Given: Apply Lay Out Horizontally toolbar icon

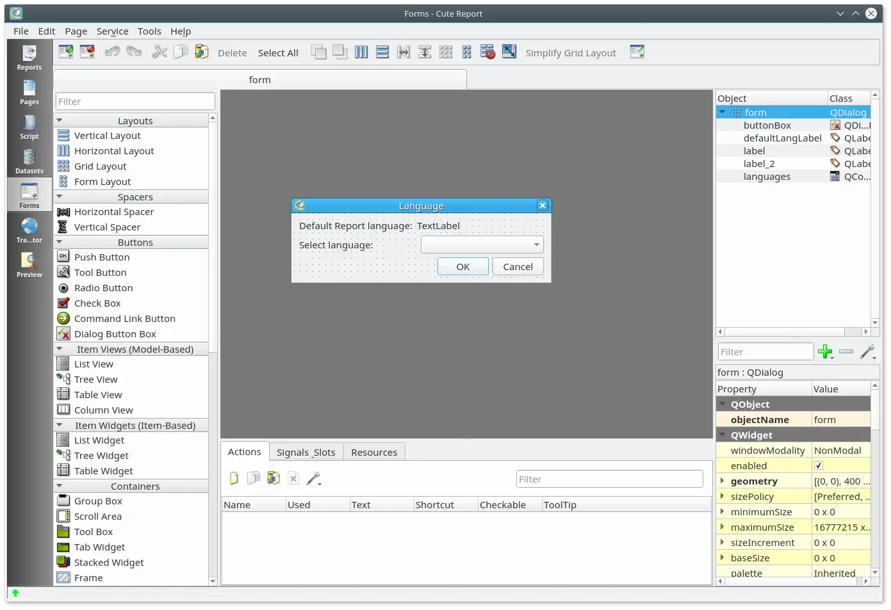Looking at the screenshot, I should pos(361,52).
